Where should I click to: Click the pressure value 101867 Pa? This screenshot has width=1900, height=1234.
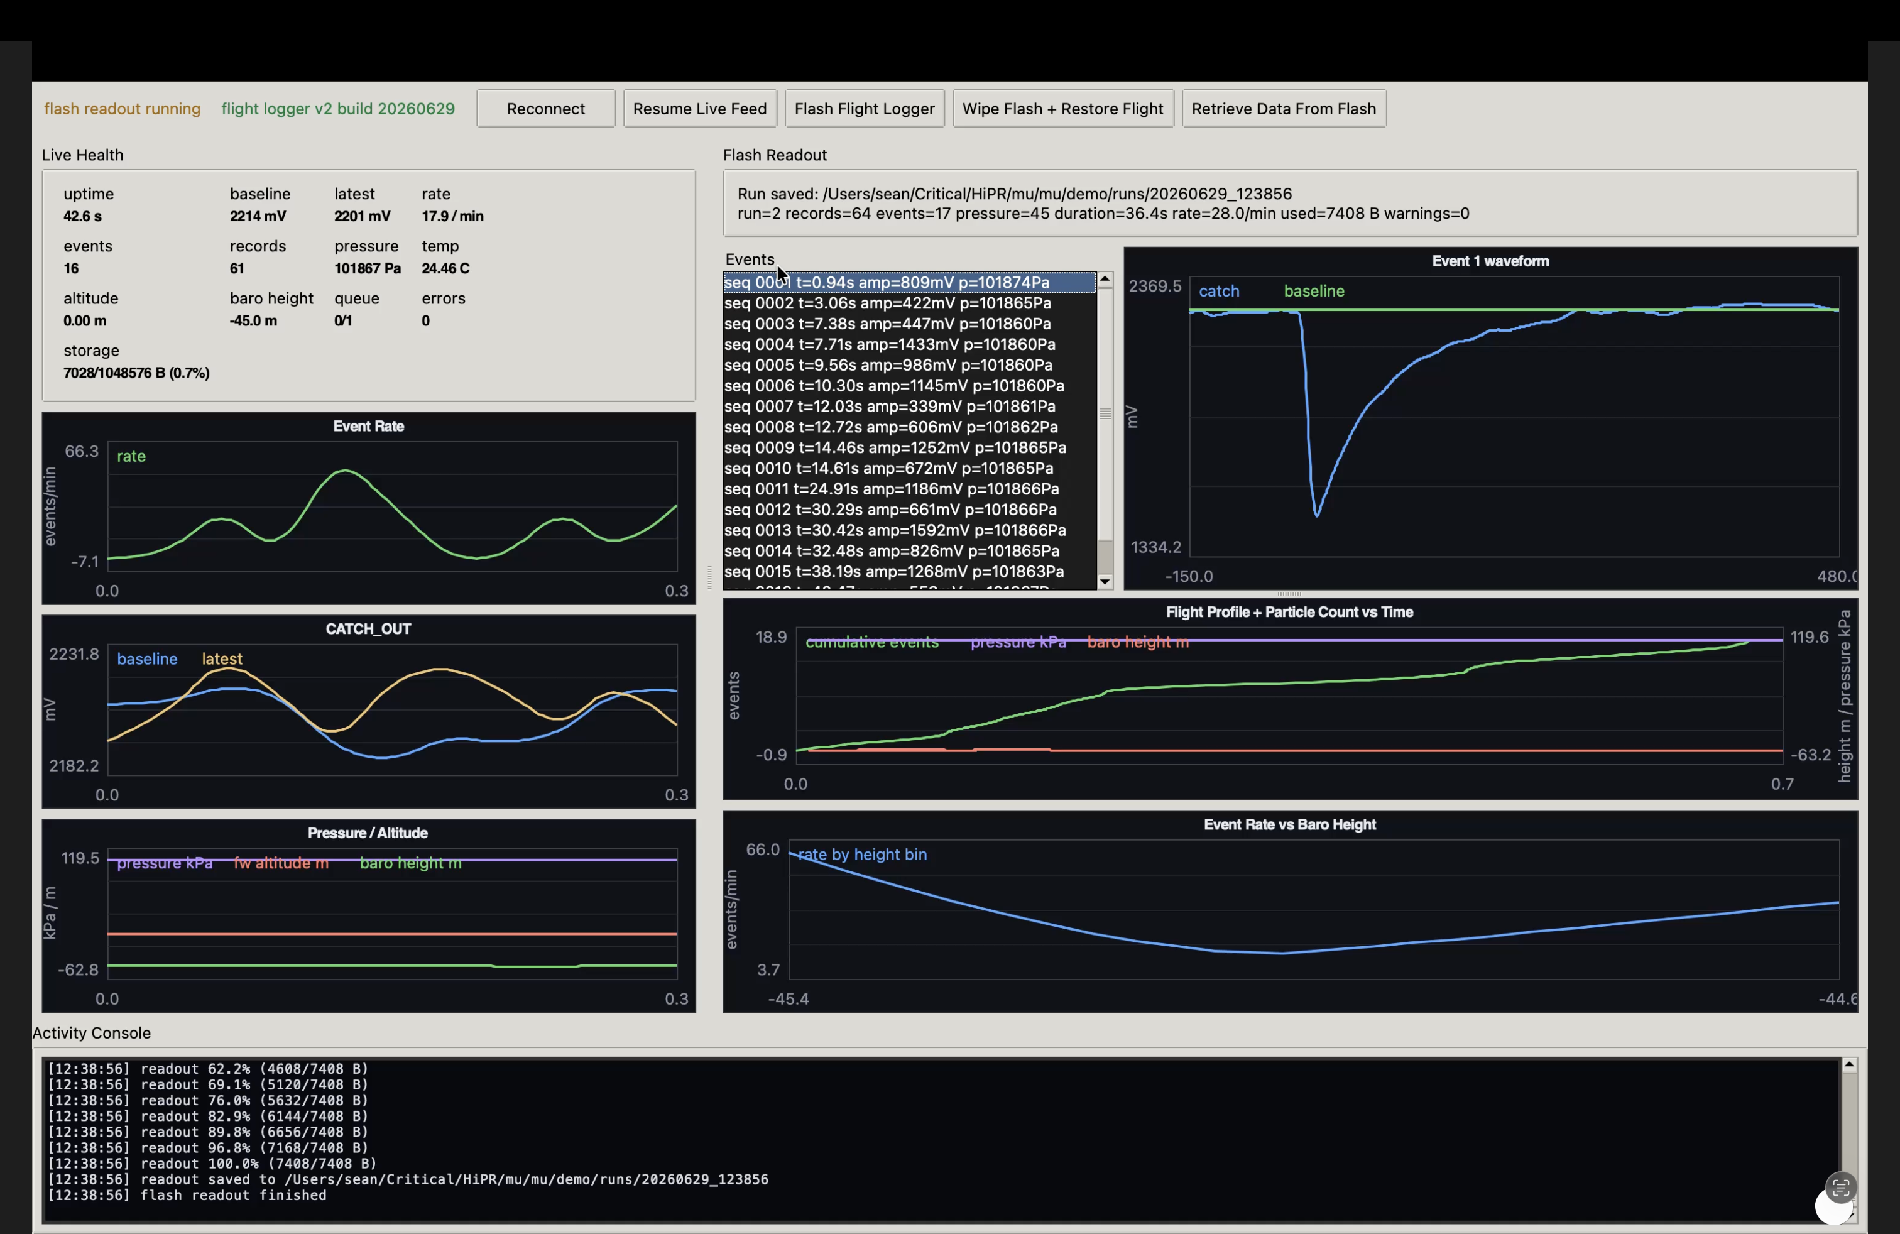point(367,268)
